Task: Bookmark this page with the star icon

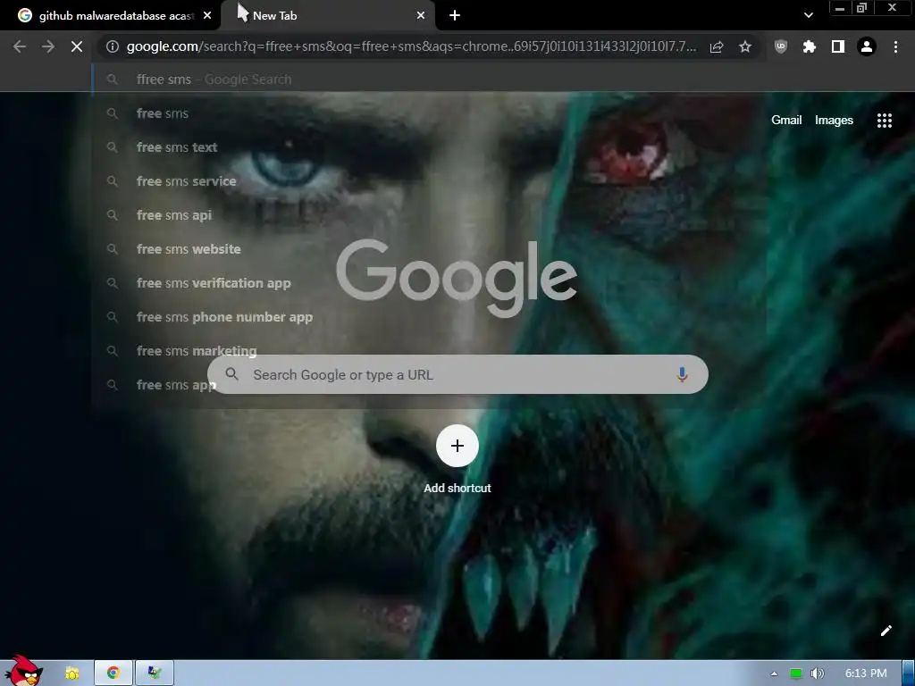Action: click(745, 46)
